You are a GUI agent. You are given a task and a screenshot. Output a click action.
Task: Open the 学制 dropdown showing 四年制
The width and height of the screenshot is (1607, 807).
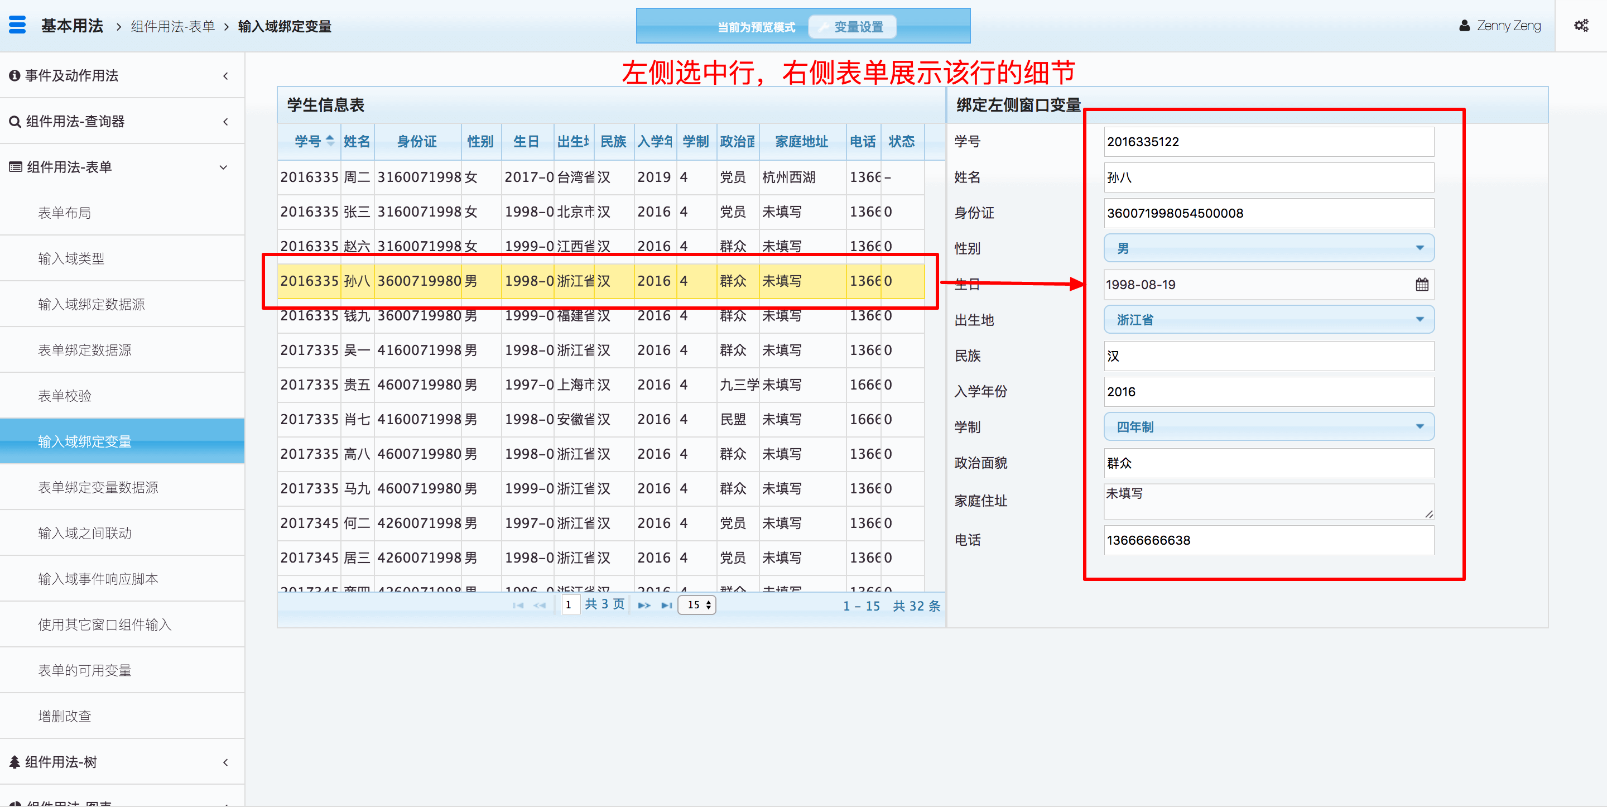click(x=1268, y=427)
